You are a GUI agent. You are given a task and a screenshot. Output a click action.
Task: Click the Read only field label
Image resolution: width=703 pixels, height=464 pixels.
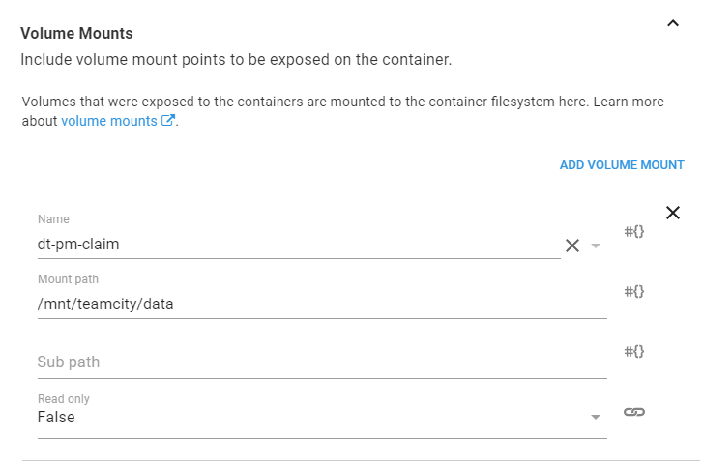click(64, 399)
